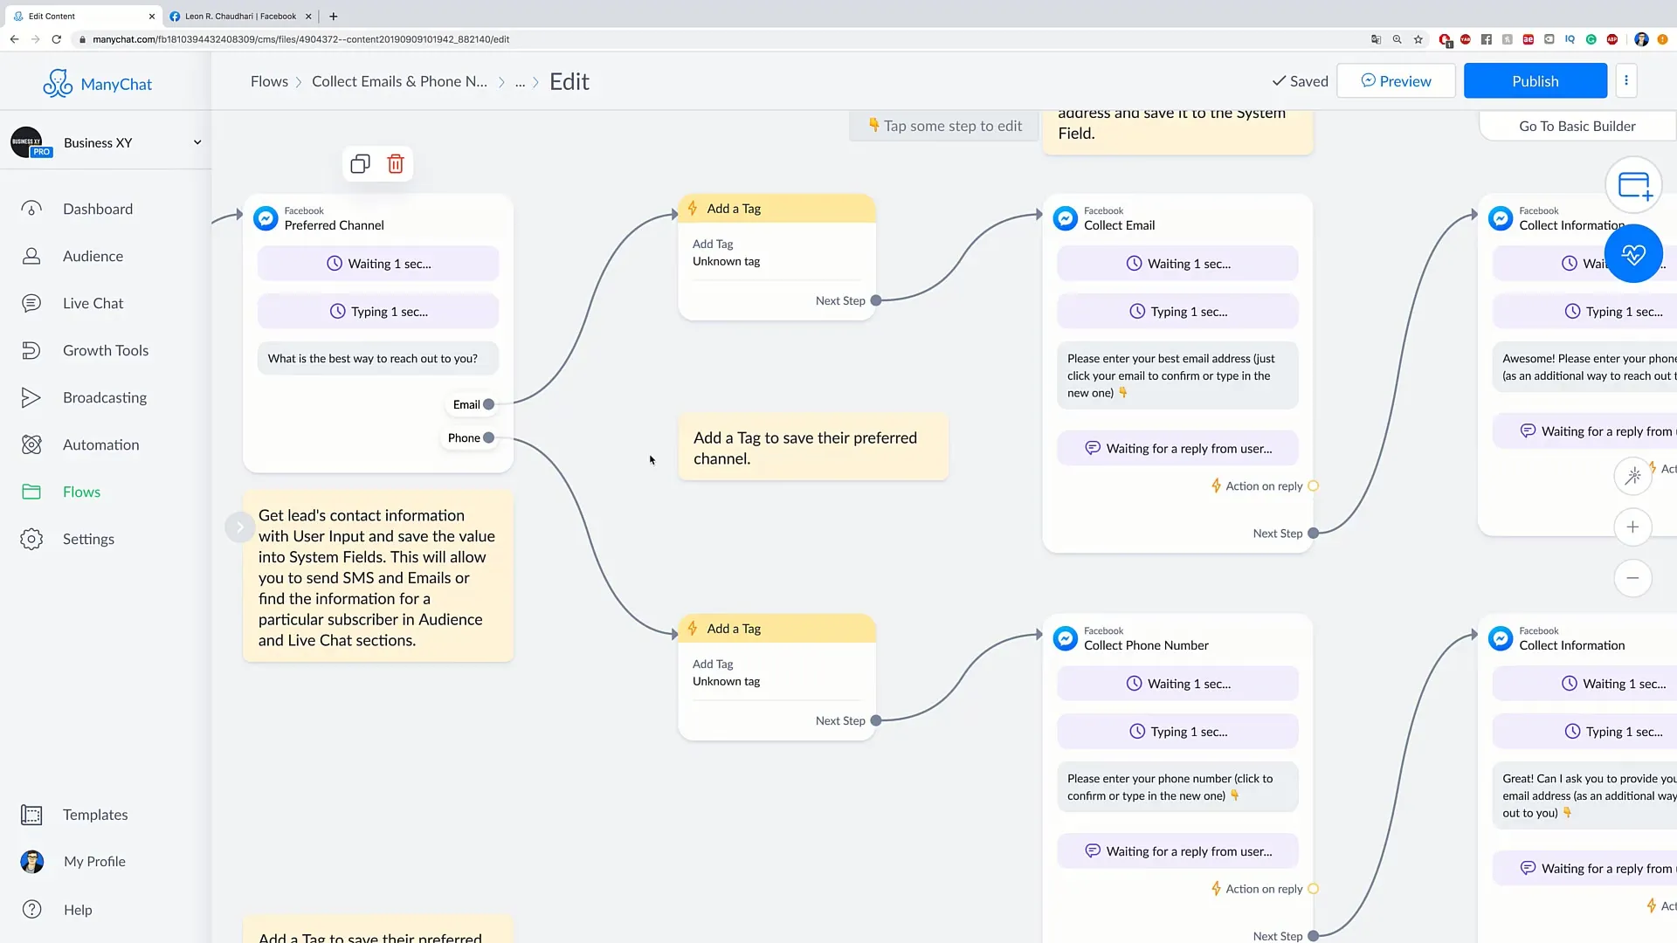Expand the Flows breadcrumb ellipsis menu

pyautogui.click(x=520, y=80)
